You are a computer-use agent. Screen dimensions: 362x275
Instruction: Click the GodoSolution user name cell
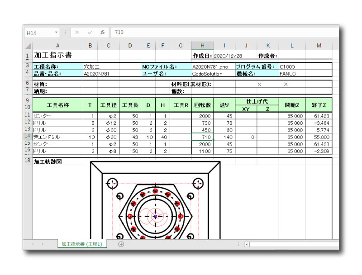pos(213,74)
